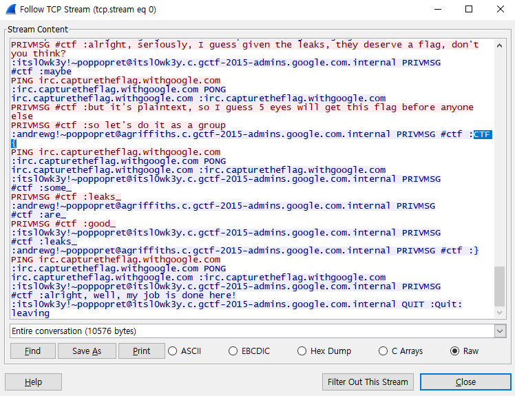Click the Find button
This screenshot has height=396, width=515.
pyautogui.click(x=32, y=351)
